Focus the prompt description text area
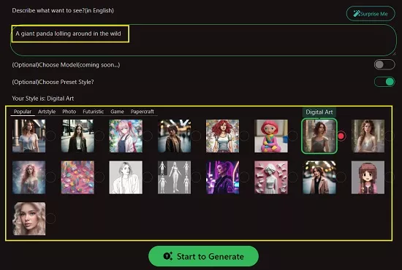402x270 pixels. (203, 40)
